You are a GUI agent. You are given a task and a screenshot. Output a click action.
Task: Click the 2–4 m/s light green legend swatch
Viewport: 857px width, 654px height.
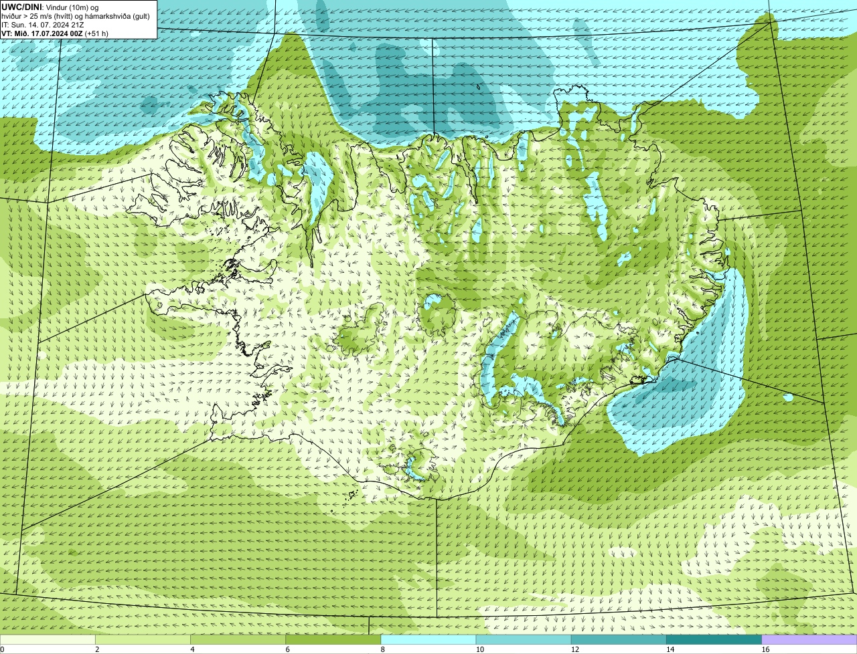pyautogui.click(x=144, y=639)
